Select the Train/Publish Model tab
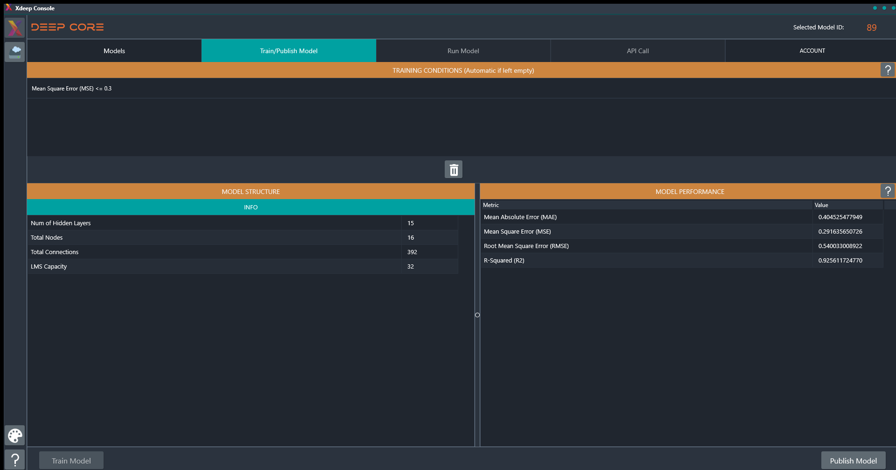The image size is (896, 470). point(289,51)
